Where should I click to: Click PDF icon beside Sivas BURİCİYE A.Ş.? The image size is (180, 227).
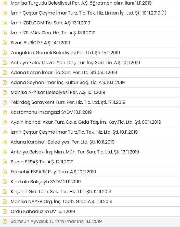point(5,43)
